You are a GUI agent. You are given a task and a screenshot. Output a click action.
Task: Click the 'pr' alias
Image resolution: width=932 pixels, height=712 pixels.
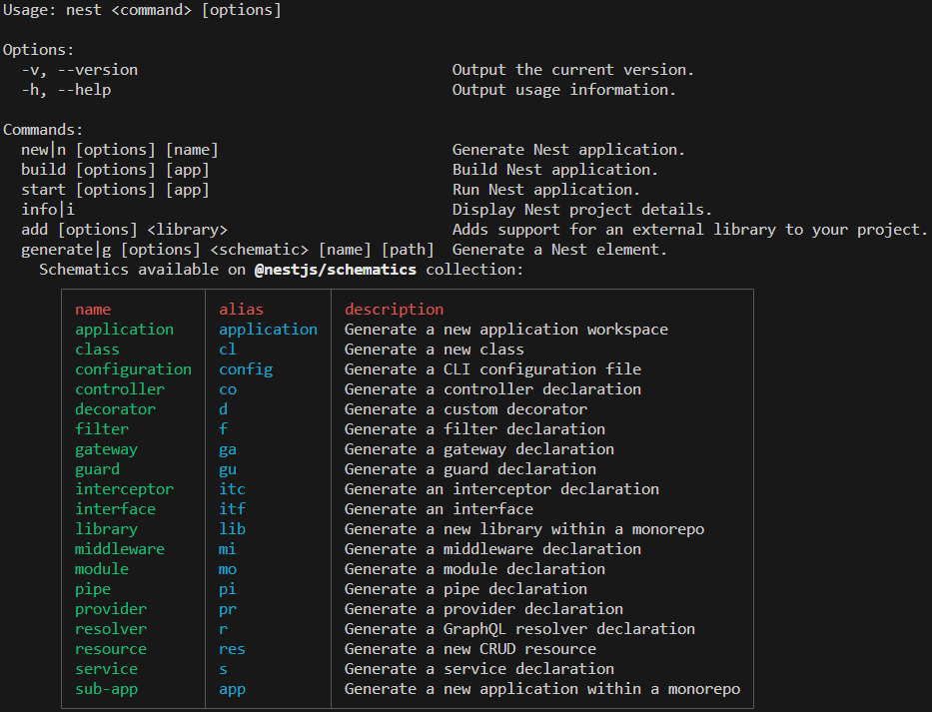coord(228,609)
